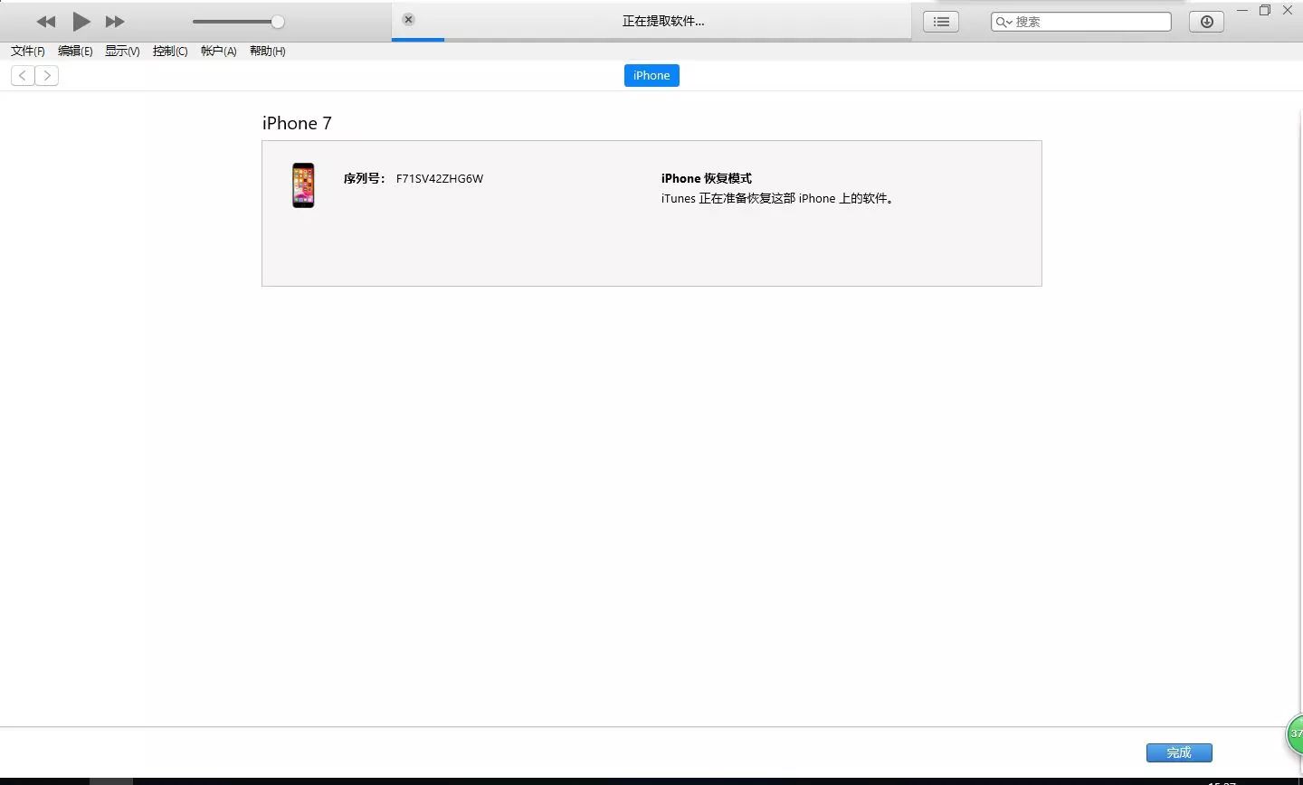This screenshot has width=1303, height=785.
Task: Go forward with the right arrow
Action: pos(47,76)
